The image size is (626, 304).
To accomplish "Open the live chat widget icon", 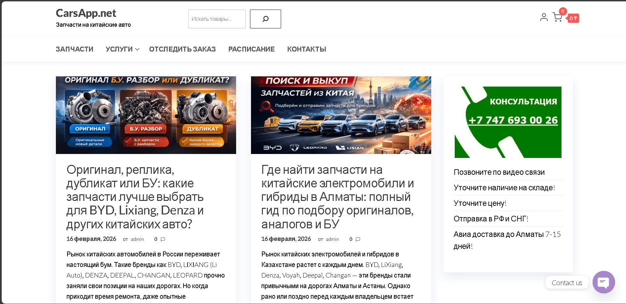I will point(604,282).
